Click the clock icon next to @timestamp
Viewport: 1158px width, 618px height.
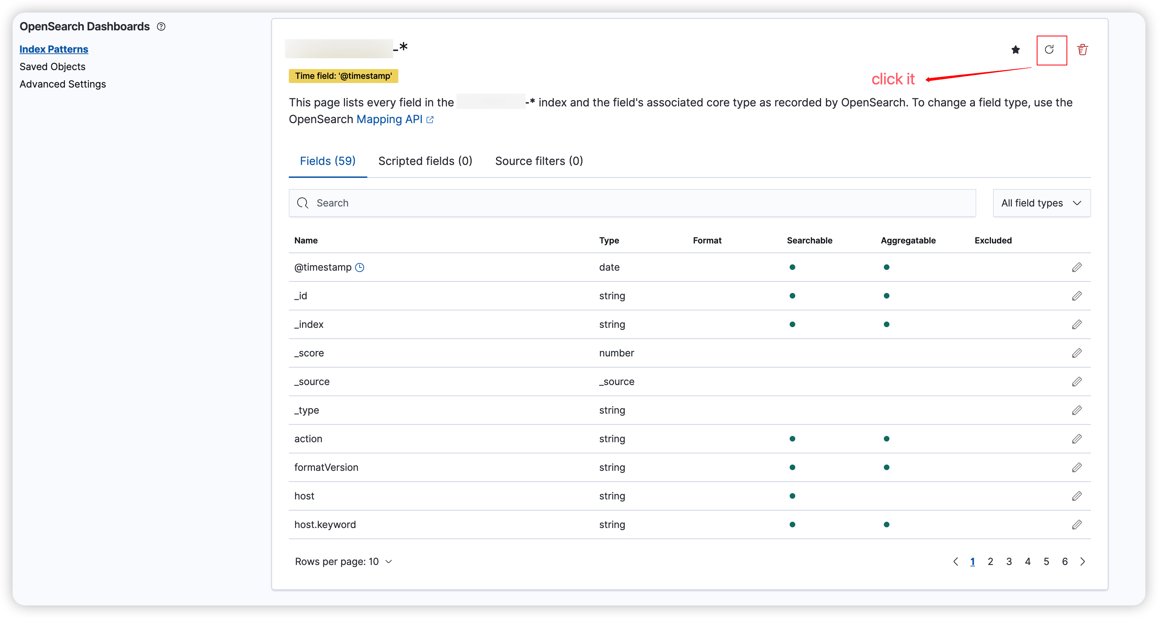(360, 267)
